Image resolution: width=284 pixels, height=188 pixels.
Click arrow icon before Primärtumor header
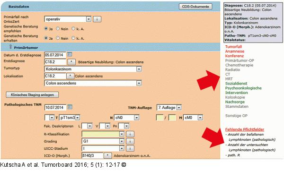click(x=10, y=47)
